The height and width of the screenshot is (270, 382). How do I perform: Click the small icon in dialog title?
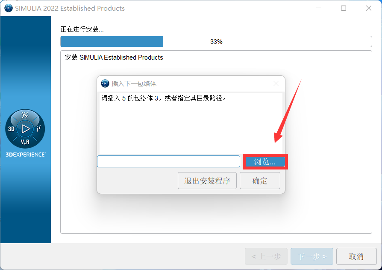(x=105, y=83)
